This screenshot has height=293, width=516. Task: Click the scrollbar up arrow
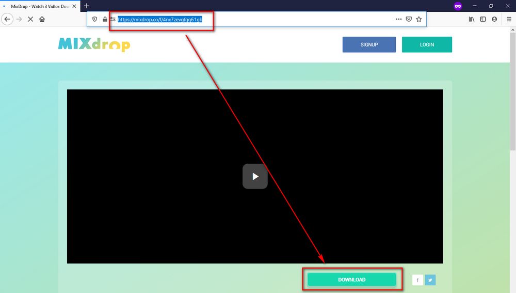coord(513,29)
